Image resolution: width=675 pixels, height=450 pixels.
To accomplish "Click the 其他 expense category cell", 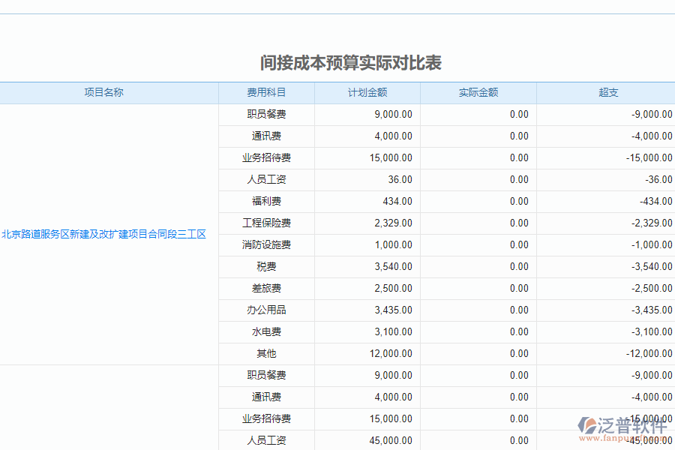I will point(265,353).
